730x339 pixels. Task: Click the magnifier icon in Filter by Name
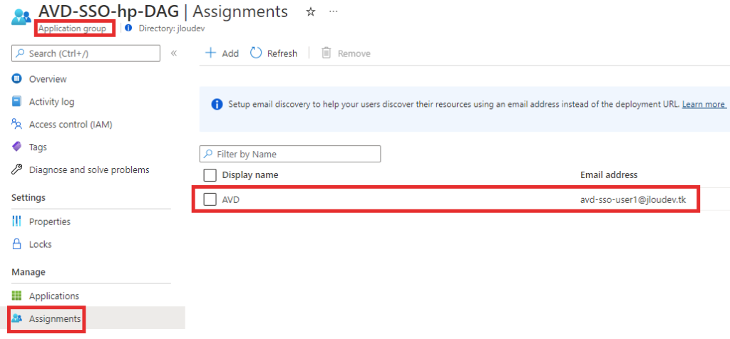tap(209, 154)
